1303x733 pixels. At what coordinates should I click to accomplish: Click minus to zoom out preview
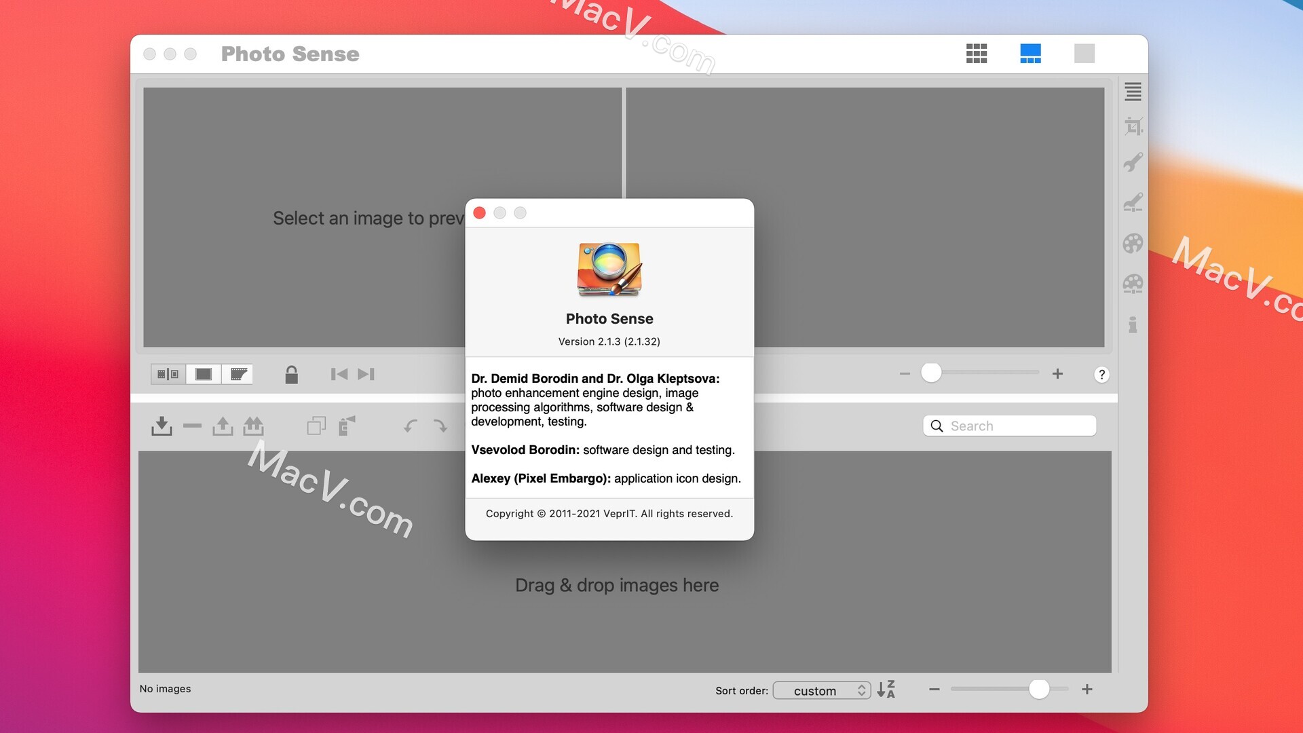tap(905, 374)
